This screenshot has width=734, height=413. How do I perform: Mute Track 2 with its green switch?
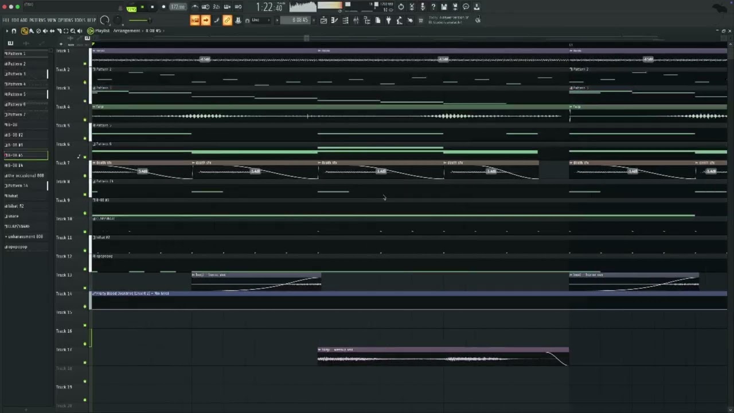pyautogui.click(x=85, y=83)
